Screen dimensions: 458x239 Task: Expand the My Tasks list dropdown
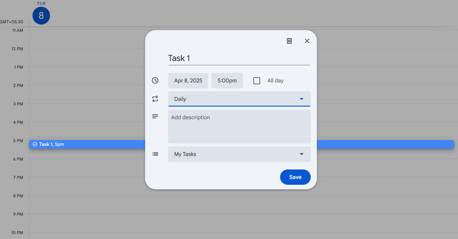(x=239, y=154)
